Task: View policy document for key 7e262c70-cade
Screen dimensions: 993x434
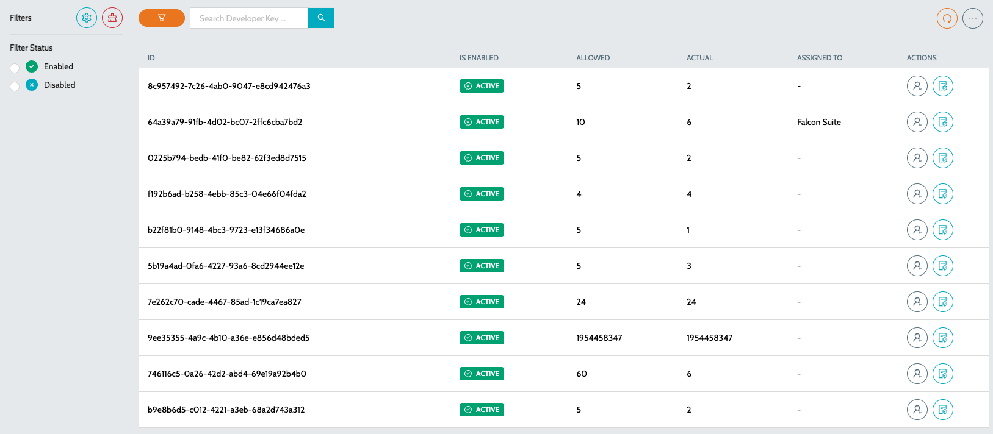Action: [942, 302]
